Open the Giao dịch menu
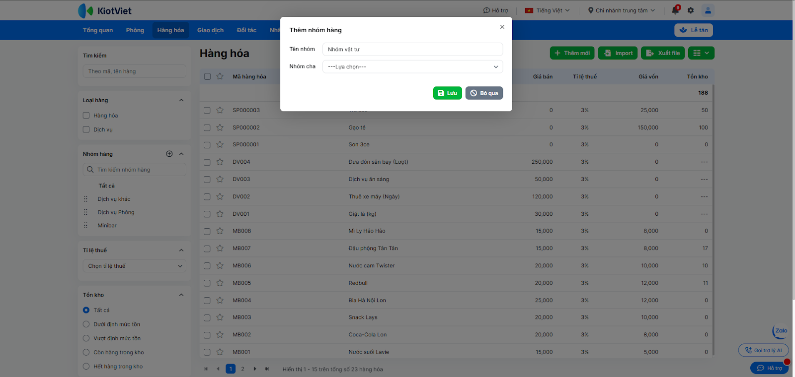This screenshot has width=795, height=377. tap(210, 30)
